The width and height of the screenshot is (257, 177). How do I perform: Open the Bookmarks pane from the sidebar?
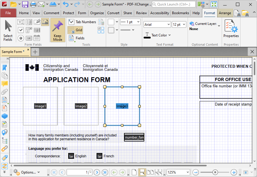[5, 68]
